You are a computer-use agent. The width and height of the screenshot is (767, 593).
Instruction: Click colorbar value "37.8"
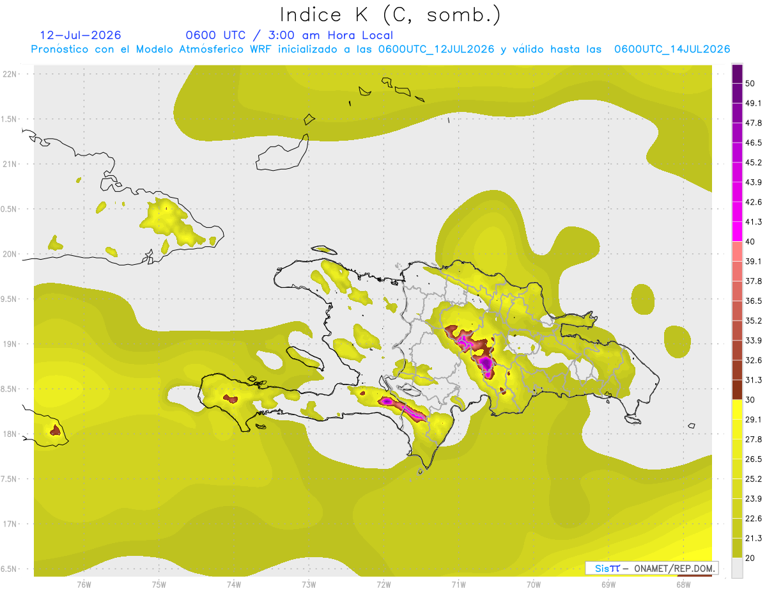coord(754,281)
